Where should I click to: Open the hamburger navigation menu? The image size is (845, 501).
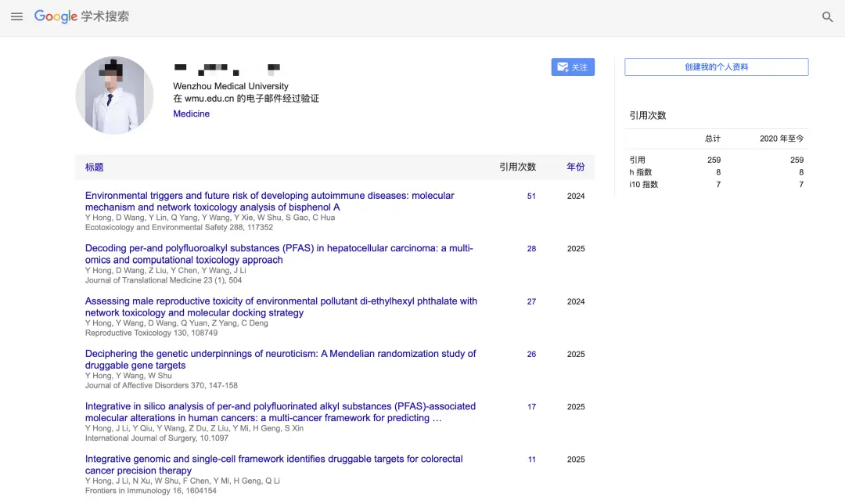click(16, 16)
